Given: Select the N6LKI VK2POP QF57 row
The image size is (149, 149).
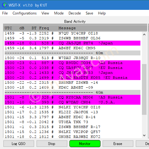Looking at the screenshot, I should 73,132.
